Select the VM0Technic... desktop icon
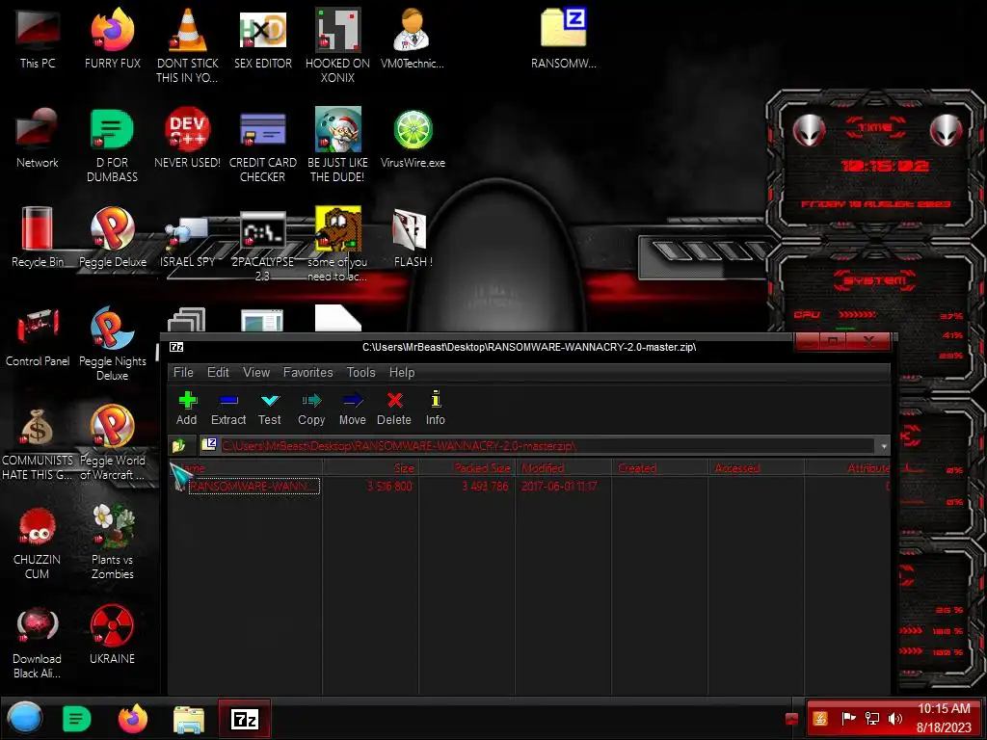 click(413, 39)
